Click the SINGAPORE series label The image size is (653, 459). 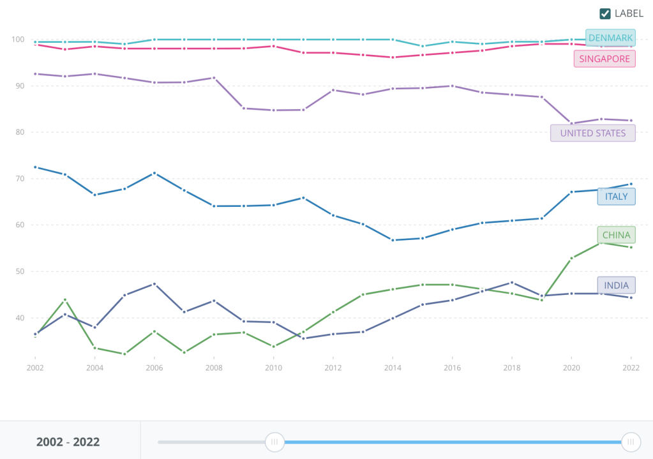coord(604,59)
